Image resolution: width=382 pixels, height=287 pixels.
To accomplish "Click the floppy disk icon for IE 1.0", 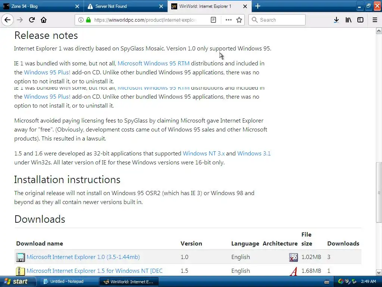I will [x=21, y=257].
